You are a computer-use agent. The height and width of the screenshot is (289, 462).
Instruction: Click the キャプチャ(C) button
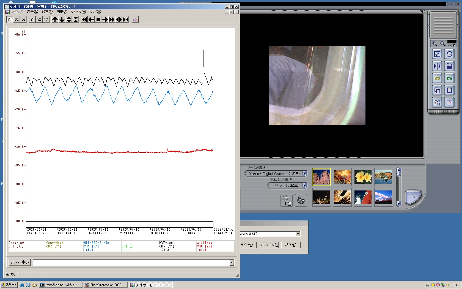click(269, 245)
